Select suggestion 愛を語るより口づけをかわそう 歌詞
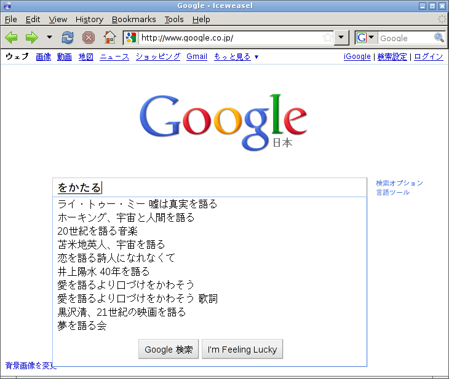449x379 pixels. click(210, 299)
